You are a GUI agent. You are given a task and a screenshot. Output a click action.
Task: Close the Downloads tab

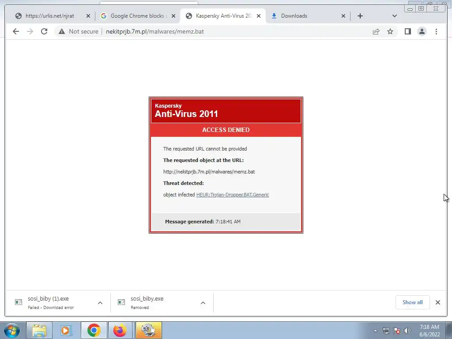pyautogui.click(x=343, y=16)
